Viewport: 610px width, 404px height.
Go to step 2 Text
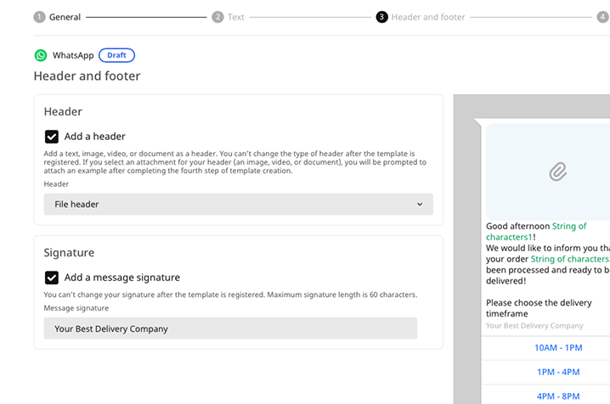228,17
